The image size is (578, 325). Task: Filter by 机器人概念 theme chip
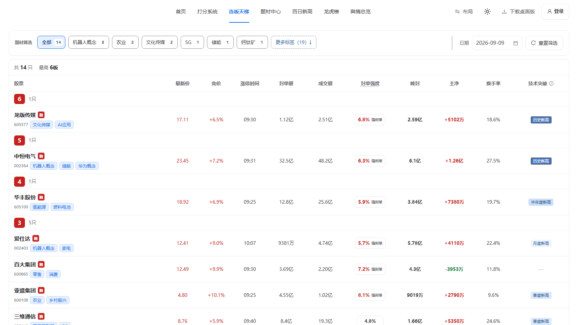click(x=89, y=42)
